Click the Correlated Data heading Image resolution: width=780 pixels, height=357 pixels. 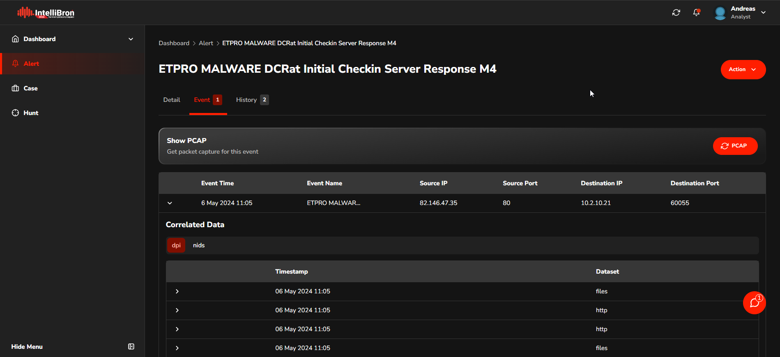point(195,225)
